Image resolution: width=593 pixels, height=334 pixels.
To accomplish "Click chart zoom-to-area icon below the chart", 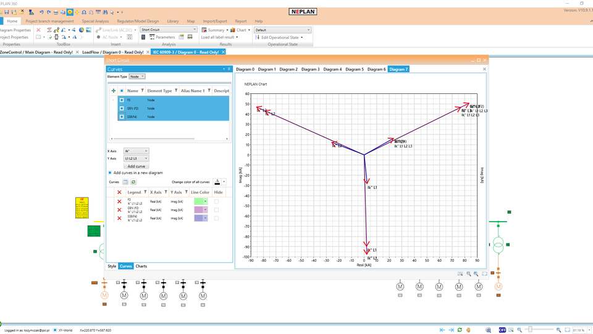I will 460,274.
